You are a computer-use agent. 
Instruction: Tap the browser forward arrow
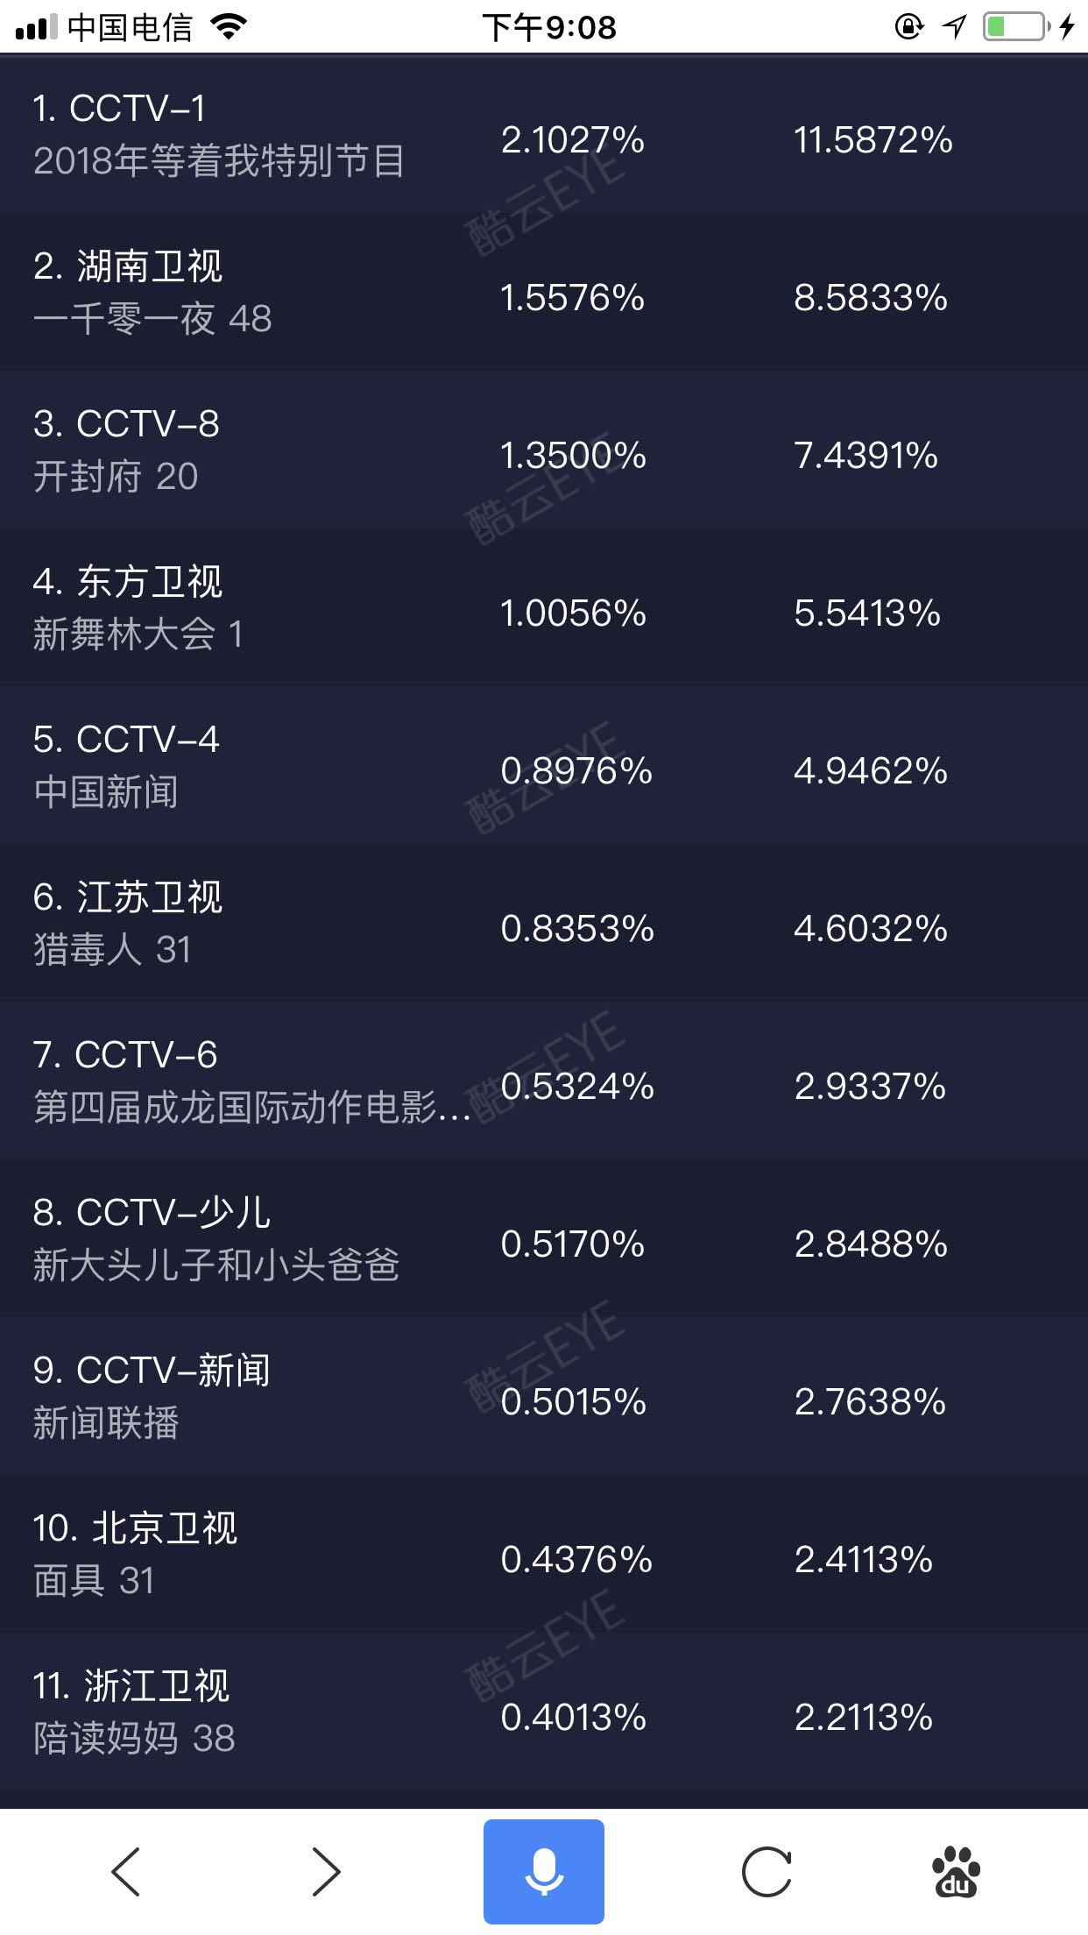coord(327,1872)
